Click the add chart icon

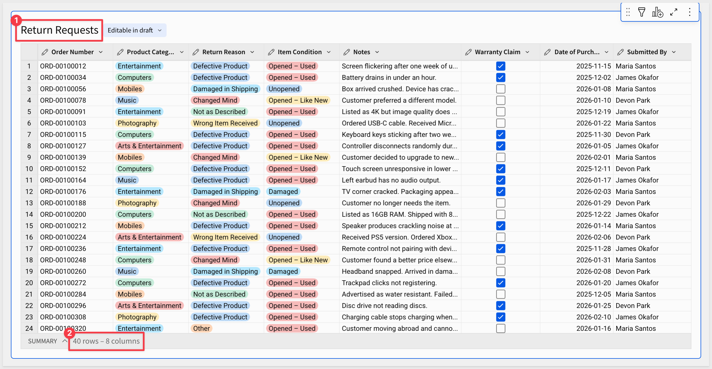click(657, 12)
